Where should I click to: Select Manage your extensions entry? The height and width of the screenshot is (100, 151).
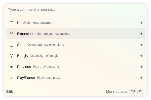tap(53, 34)
